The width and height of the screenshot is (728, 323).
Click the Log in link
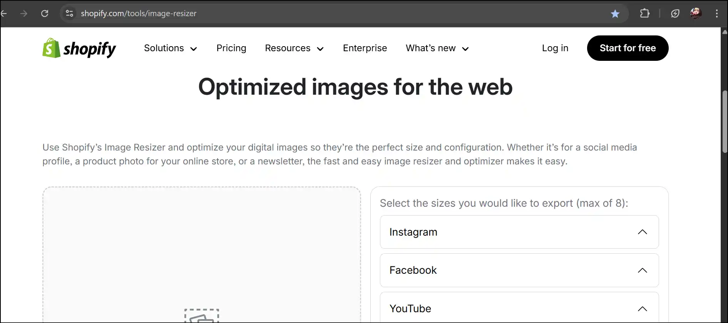coord(555,48)
